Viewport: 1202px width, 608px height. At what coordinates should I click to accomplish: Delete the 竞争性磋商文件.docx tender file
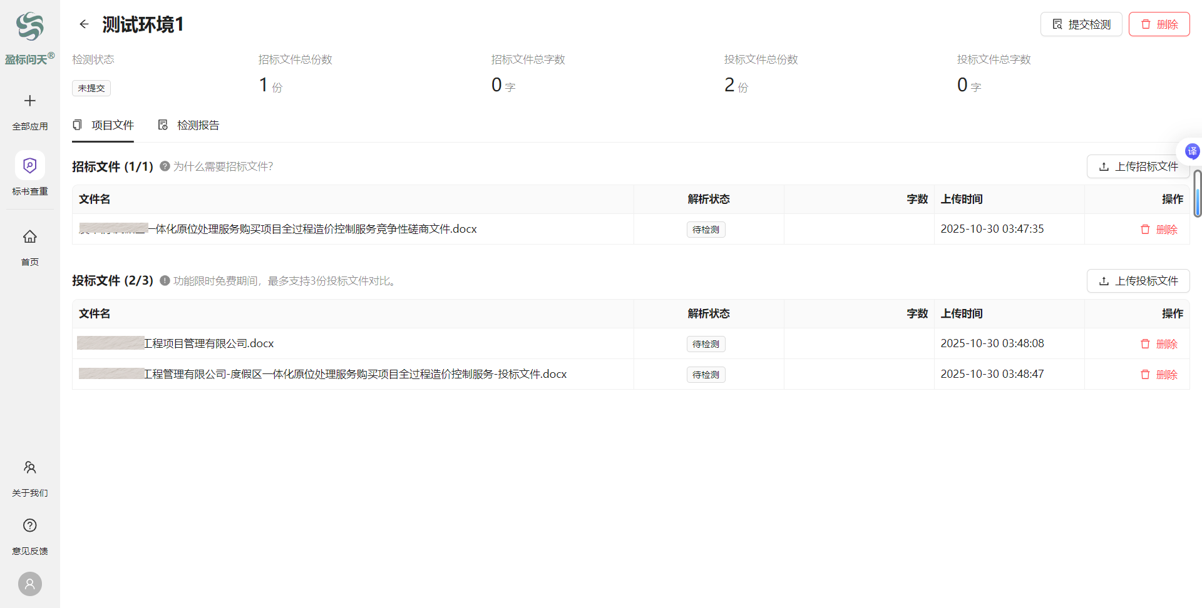pyautogui.click(x=1159, y=230)
